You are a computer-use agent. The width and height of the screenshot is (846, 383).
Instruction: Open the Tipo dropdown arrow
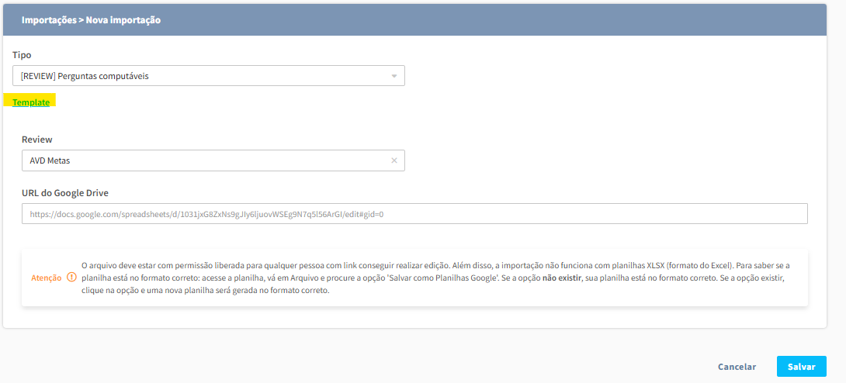pyautogui.click(x=394, y=76)
